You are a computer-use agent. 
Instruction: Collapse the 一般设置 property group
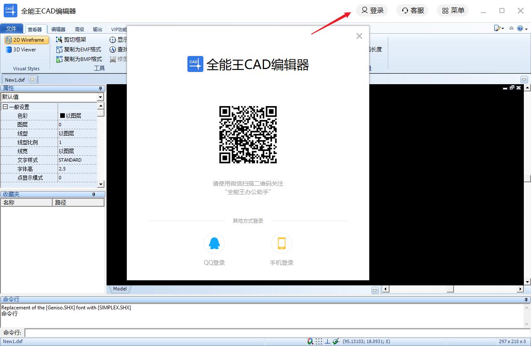5,107
